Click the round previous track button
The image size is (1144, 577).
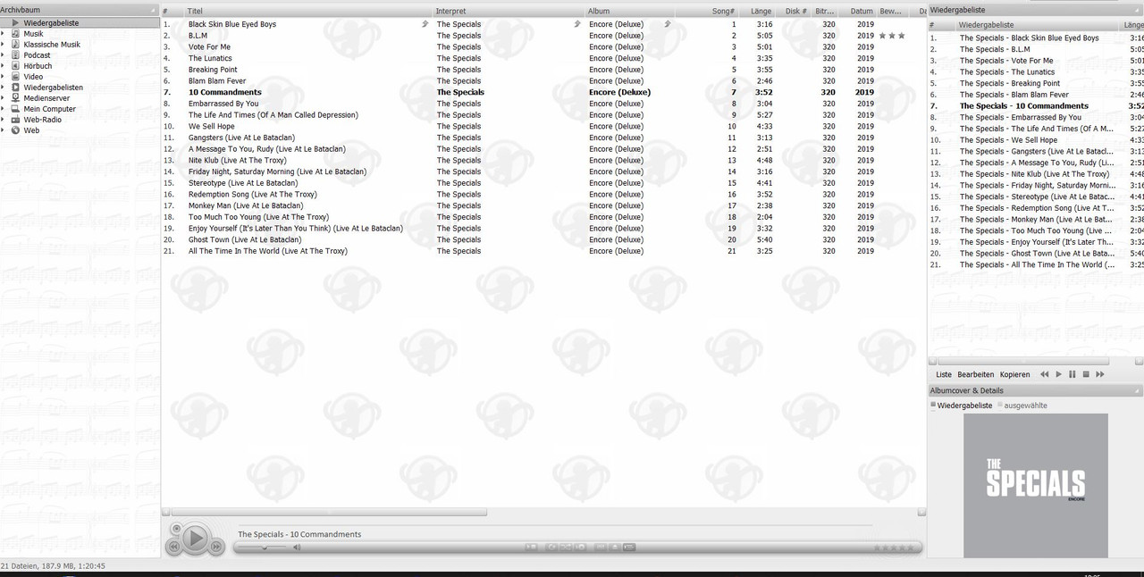click(x=174, y=546)
